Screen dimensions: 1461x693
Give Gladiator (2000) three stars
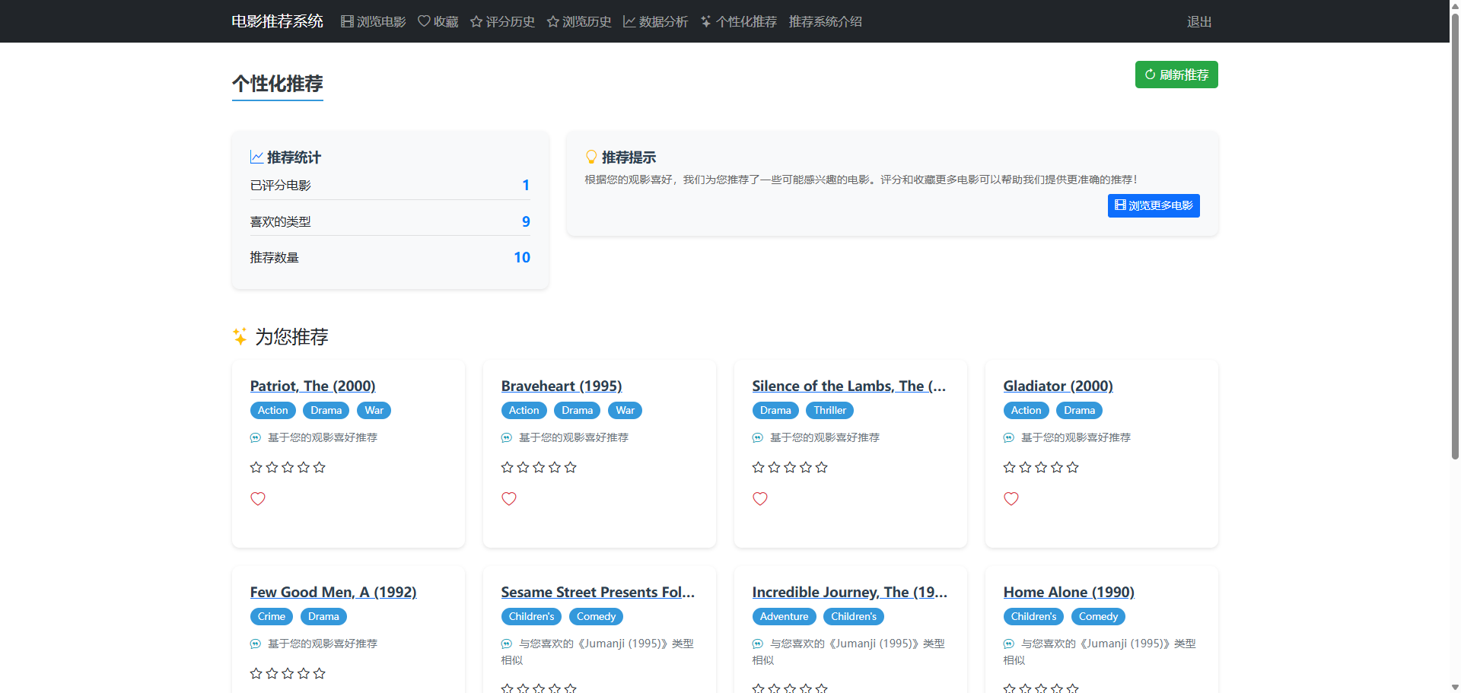click(1041, 467)
